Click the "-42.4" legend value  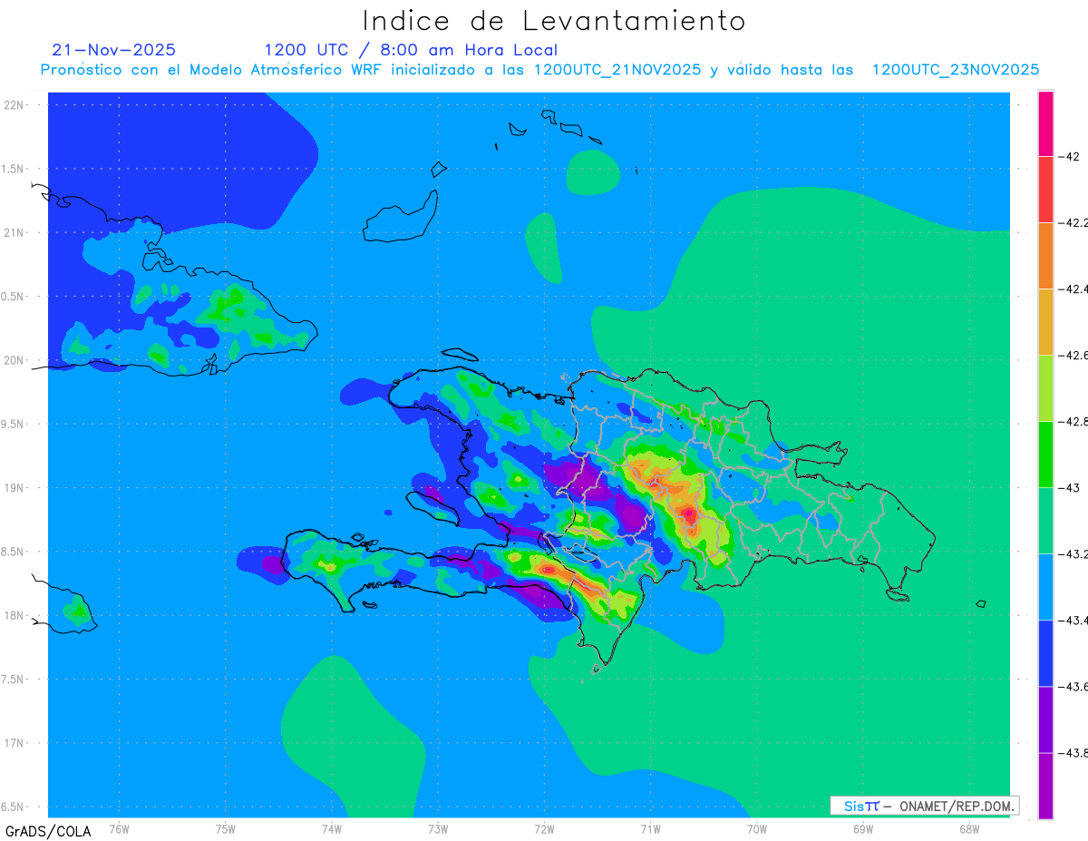1073,288
